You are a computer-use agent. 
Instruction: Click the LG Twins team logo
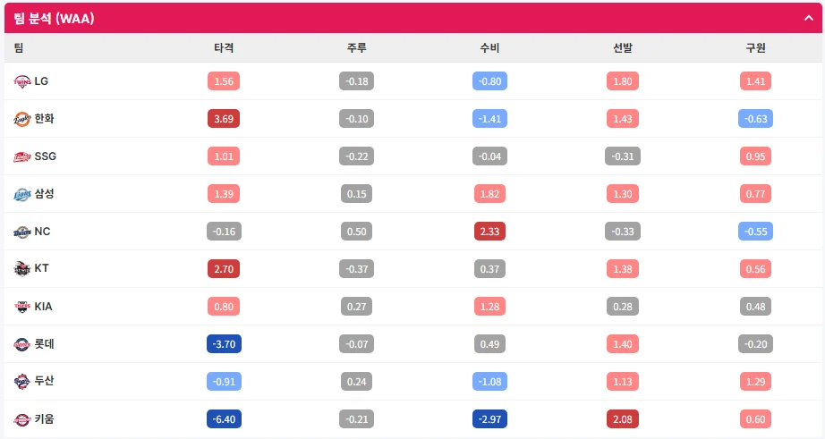coord(22,81)
